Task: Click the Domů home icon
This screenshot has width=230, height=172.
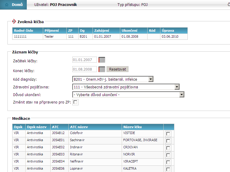Action: pyautogui.click(x=7, y=5)
